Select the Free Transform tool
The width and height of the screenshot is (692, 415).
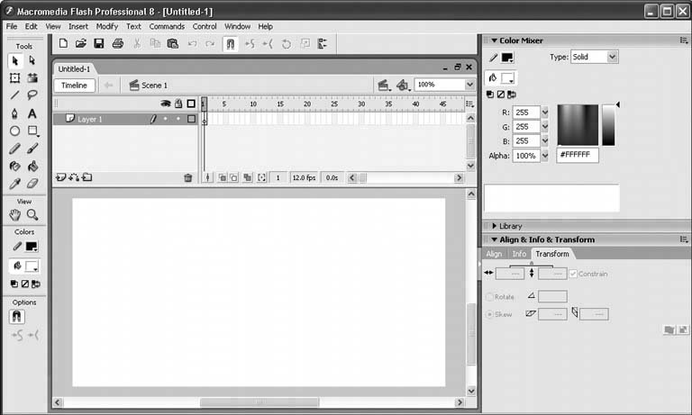click(14, 78)
